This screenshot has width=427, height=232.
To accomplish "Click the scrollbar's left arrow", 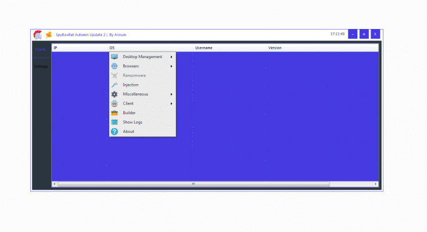I will click(x=54, y=184).
